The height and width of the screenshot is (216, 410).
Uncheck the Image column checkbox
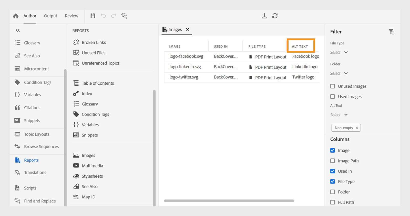click(333, 150)
